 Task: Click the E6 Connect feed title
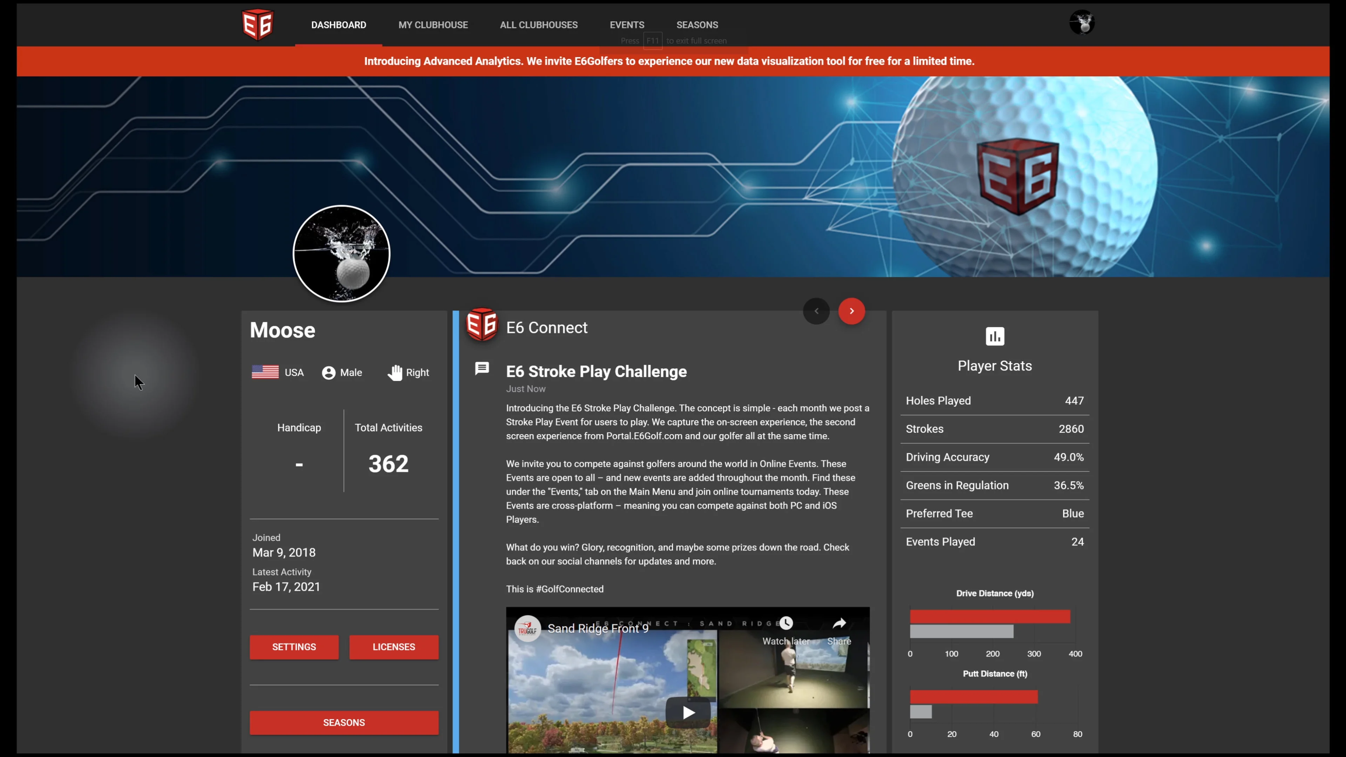point(546,328)
